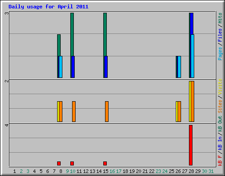This screenshot has width=225, height=176.
Task: Select the "Hits" legend label
Action: tap(220, 18)
